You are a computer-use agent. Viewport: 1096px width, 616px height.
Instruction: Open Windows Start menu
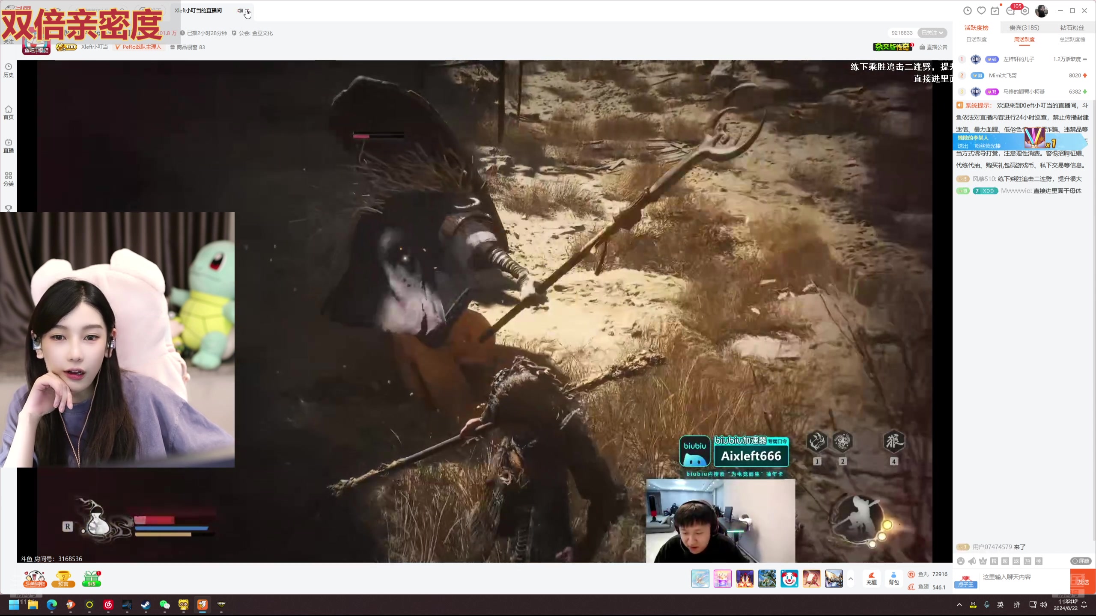[14, 604]
